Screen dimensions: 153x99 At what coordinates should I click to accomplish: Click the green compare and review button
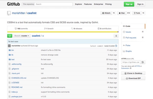[10, 36]
